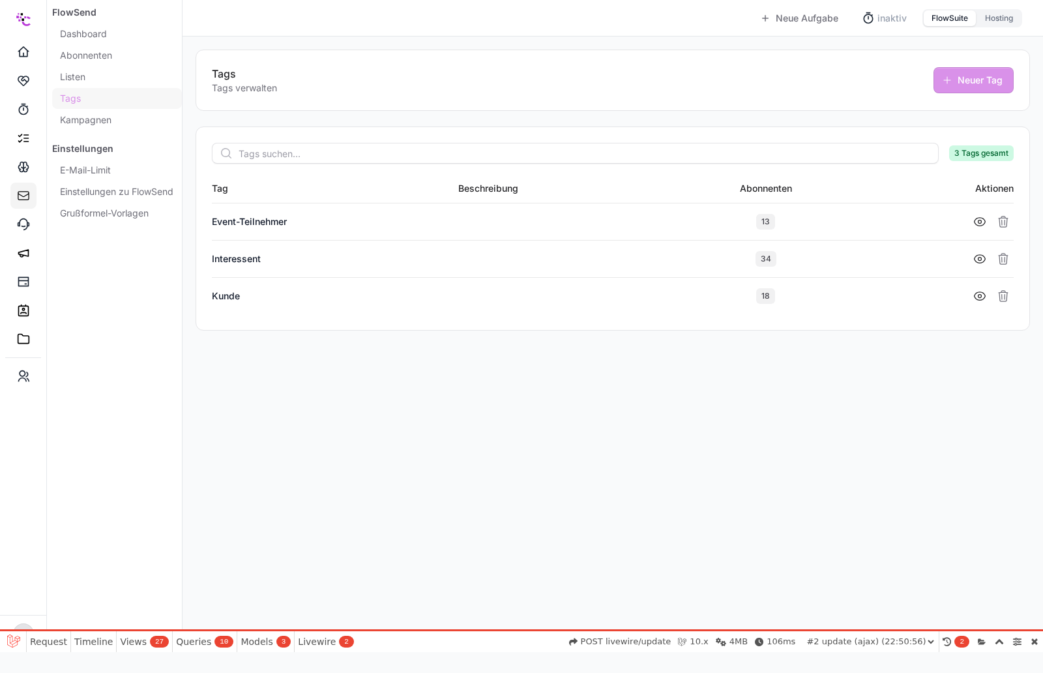Open the checklist tasks icon in sidebar

click(x=23, y=138)
